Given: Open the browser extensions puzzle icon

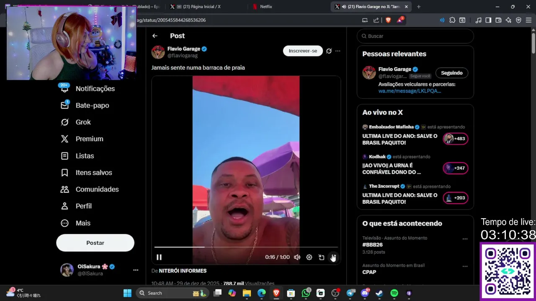Looking at the screenshot, I should (452, 20).
